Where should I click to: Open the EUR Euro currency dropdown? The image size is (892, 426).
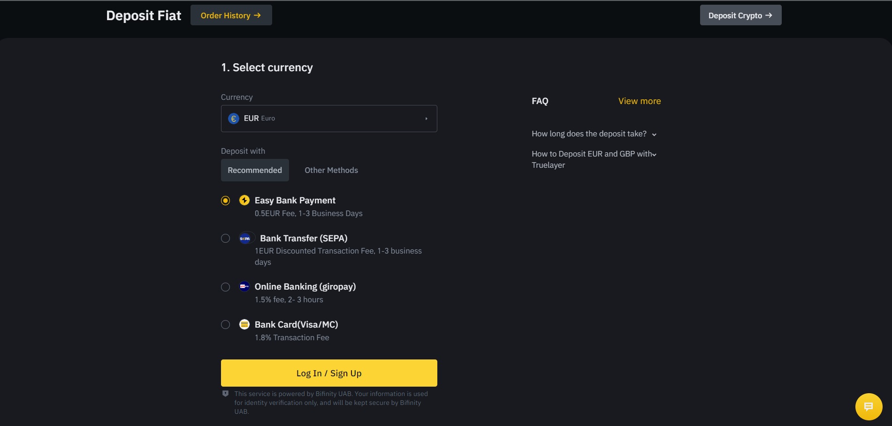point(329,119)
